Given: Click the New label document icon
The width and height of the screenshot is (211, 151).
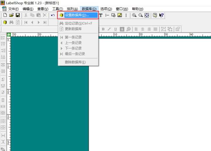Looking at the screenshot, I should coord(5,15).
